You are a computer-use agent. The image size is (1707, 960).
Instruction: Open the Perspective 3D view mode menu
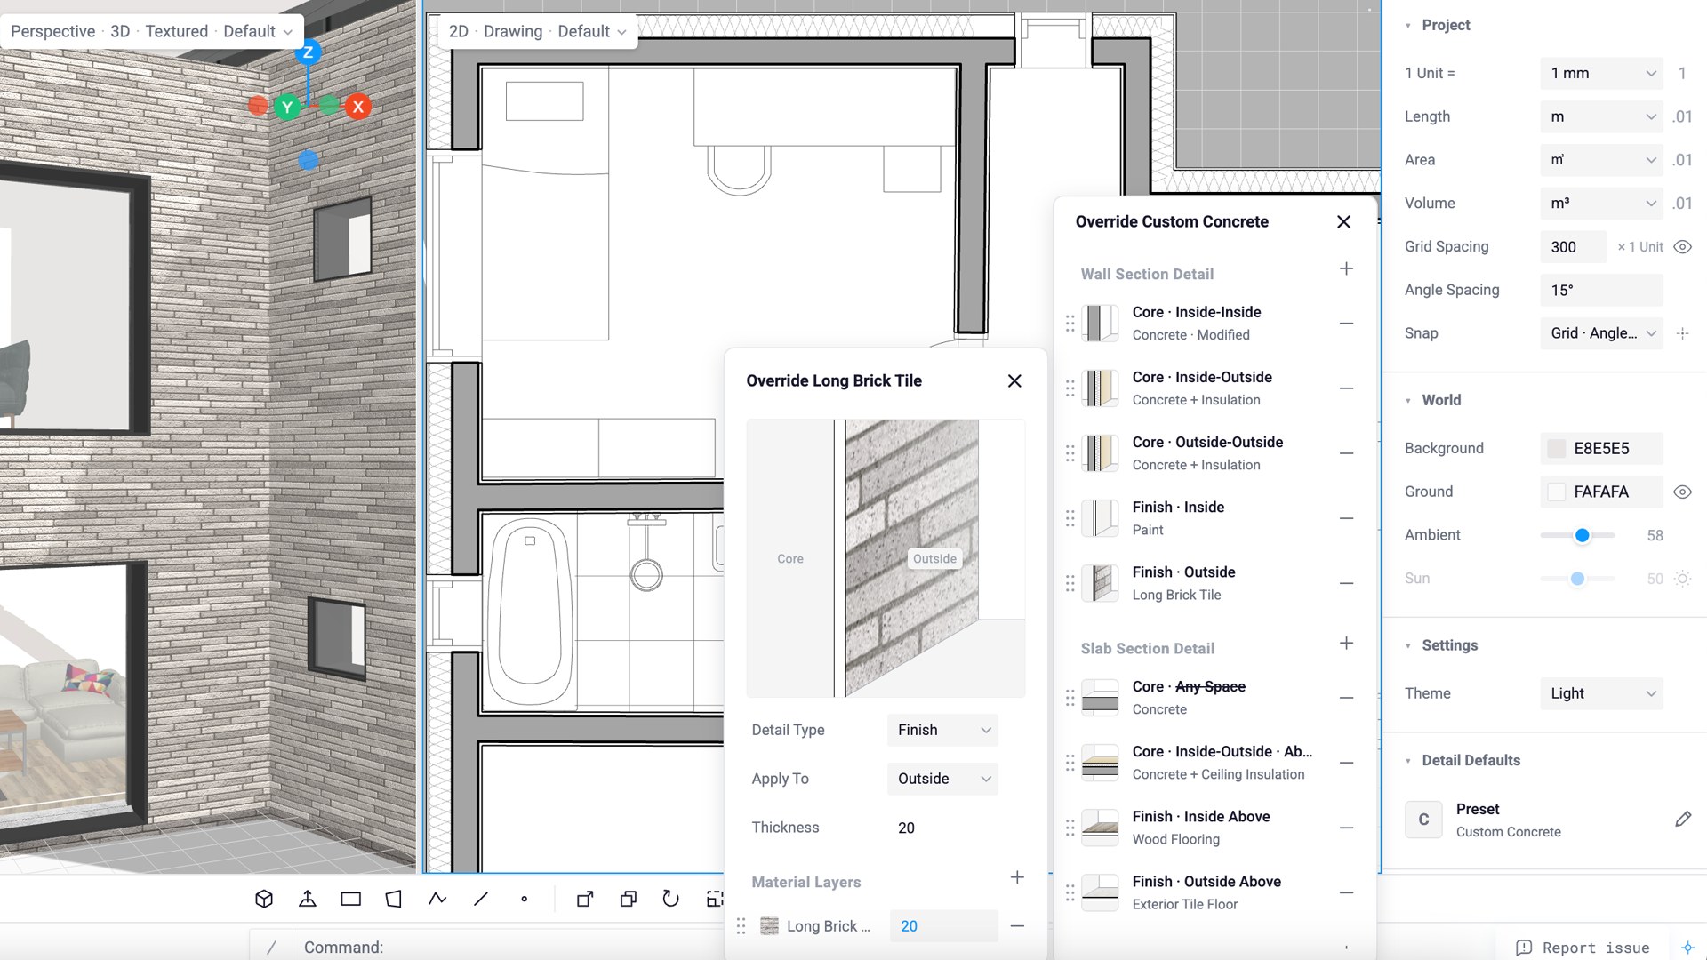[151, 31]
